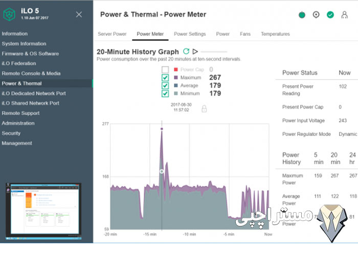Click the timestamp 2017-08-30 11:57:02

[181, 107]
